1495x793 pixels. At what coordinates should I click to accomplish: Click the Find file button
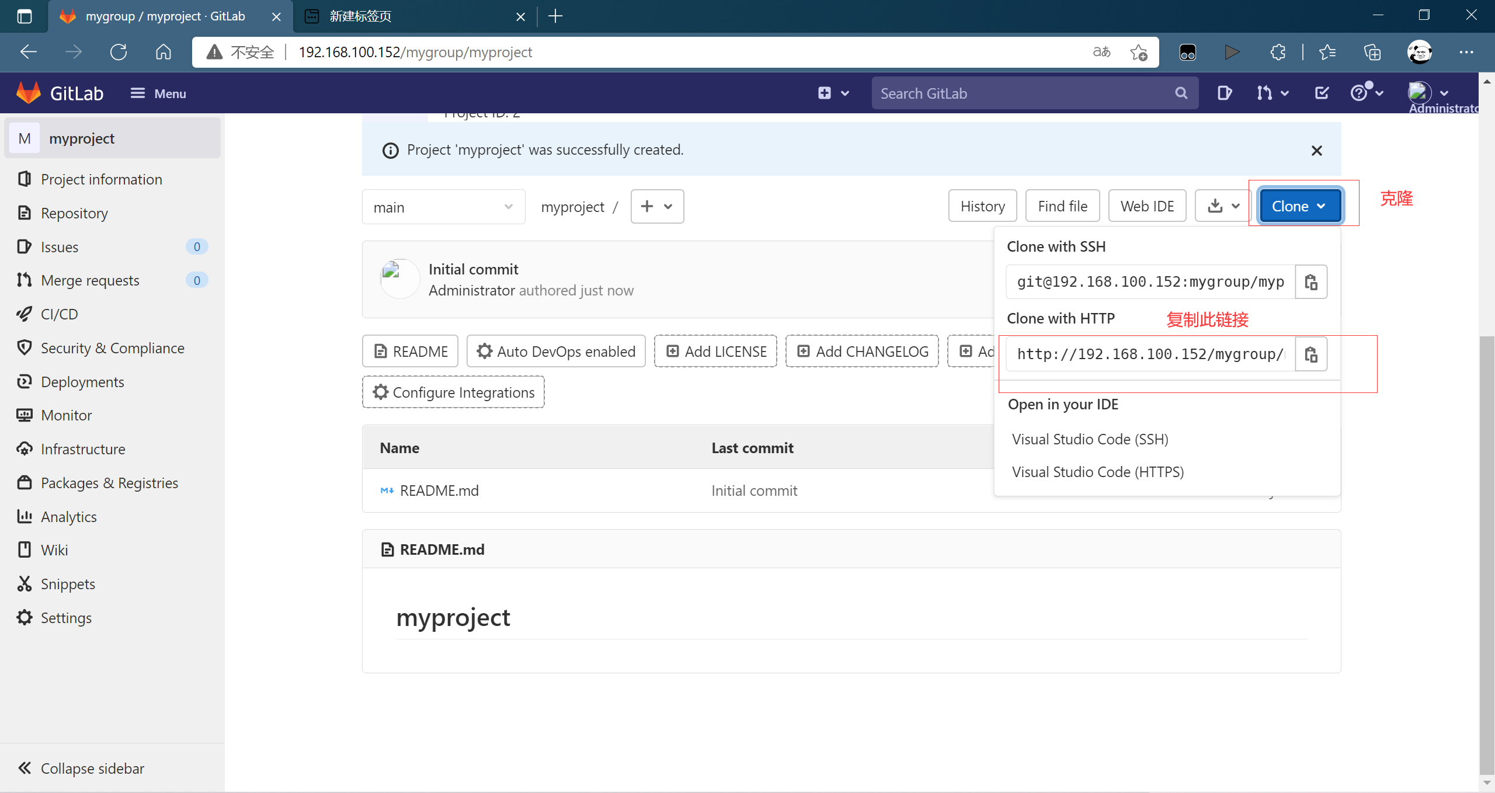coord(1063,206)
